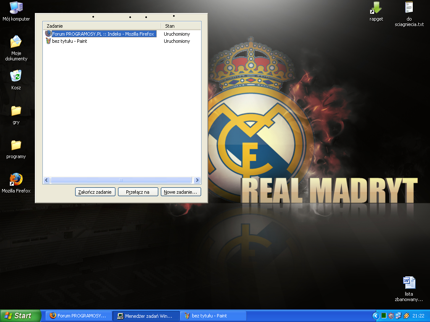430x322 pixels.
Task: Click the 21:22 taskbar clock
Action: coord(418,316)
